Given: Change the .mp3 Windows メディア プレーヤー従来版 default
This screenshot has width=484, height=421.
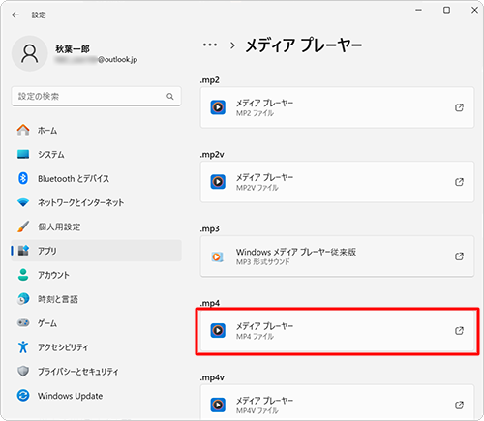Looking at the screenshot, I should coord(337,256).
